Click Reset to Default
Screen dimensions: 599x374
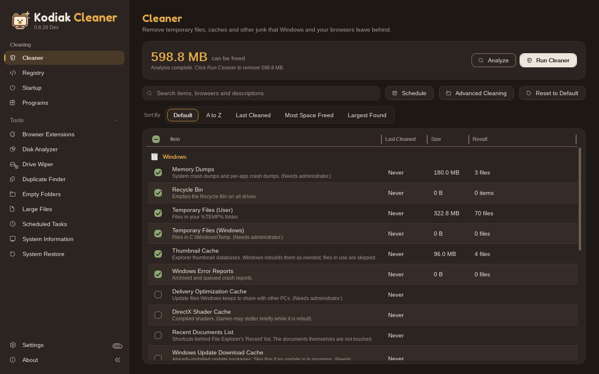pyautogui.click(x=552, y=93)
